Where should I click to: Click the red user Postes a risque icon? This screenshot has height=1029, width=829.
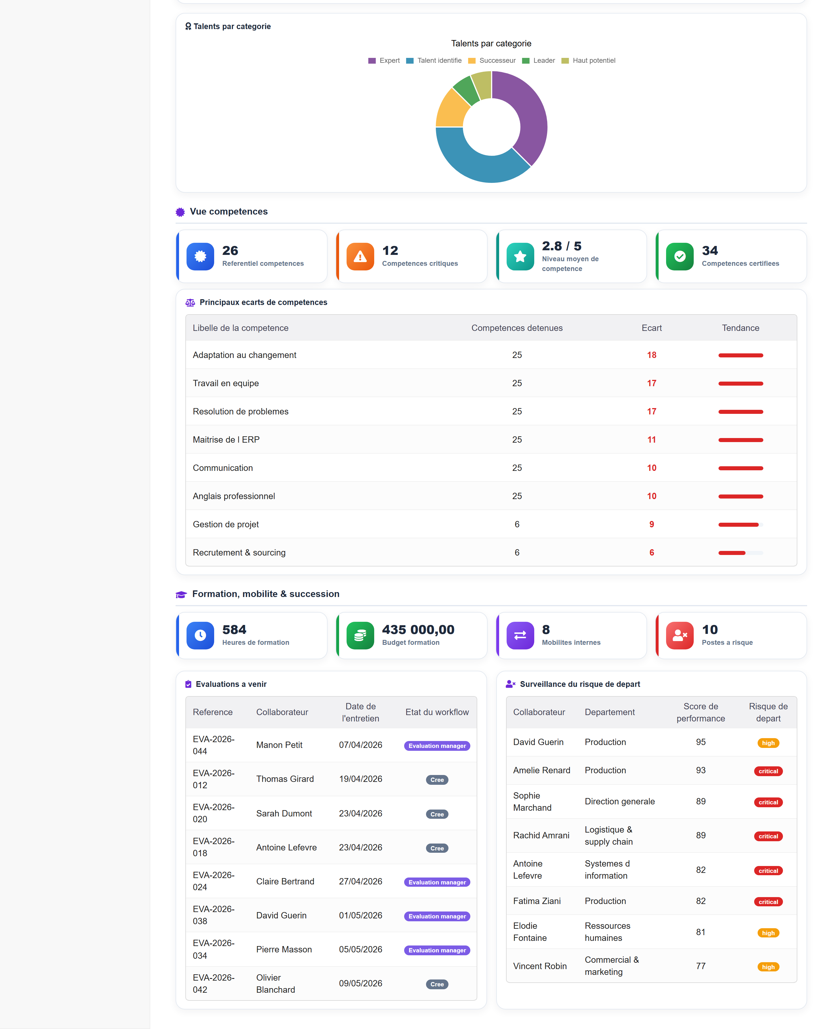(x=680, y=635)
